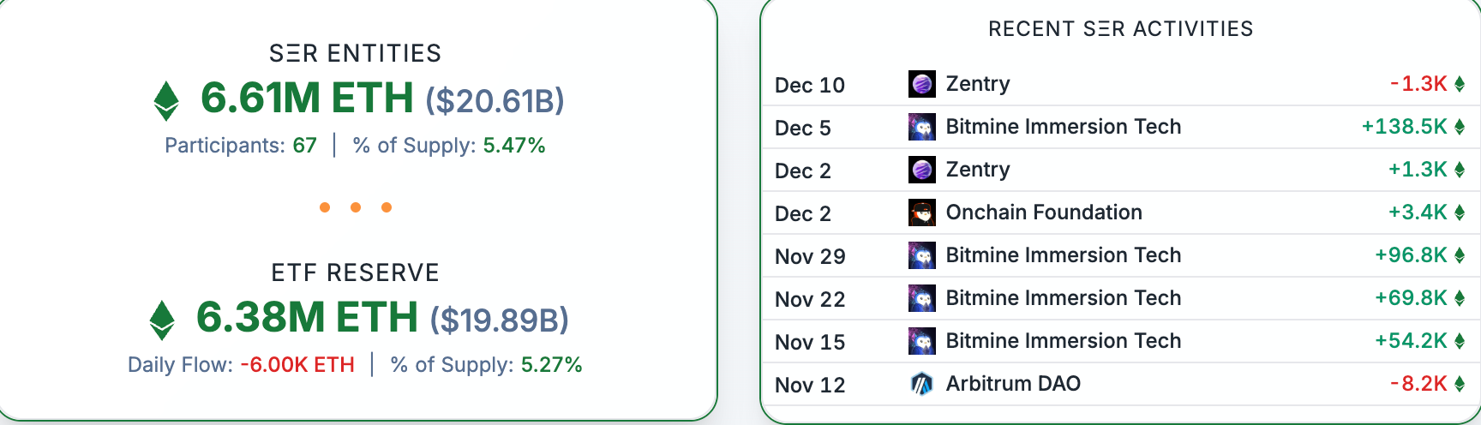This screenshot has height=425, width=1481.
Task: Click the middle orange pagination dot
Action: (356, 207)
